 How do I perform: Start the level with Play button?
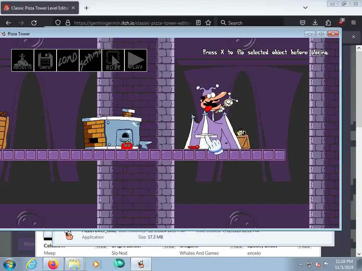136,60
